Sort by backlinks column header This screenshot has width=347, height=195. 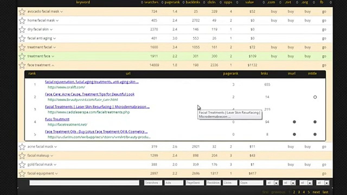[193, 2]
